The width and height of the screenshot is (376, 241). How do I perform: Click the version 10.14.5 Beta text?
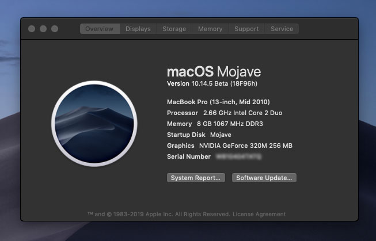pyautogui.click(x=212, y=83)
